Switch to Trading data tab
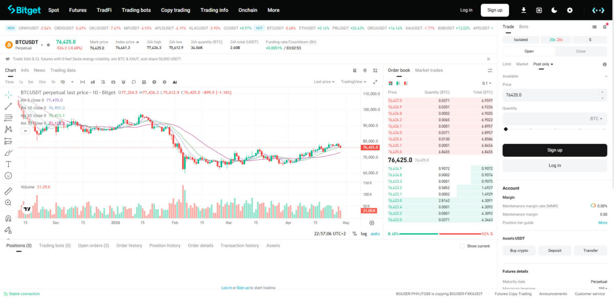This screenshot has height=298, width=614. coord(63,70)
